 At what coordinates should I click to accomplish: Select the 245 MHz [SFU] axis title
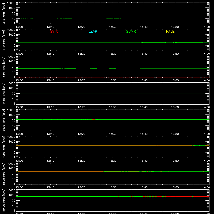pyautogui.click(x=4, y=13)
